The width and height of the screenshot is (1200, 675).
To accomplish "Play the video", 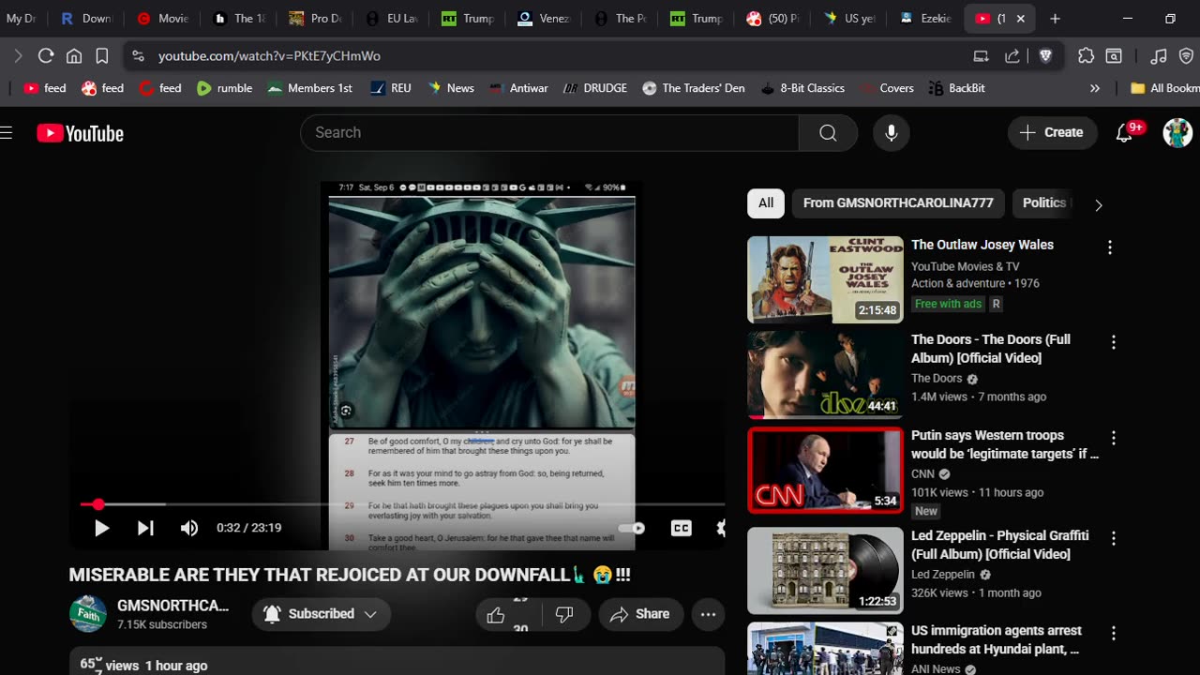I will coord(101,528).
